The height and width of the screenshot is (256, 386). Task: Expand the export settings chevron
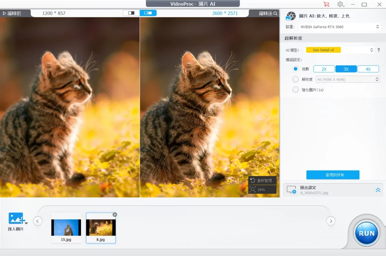coord(378,190)
